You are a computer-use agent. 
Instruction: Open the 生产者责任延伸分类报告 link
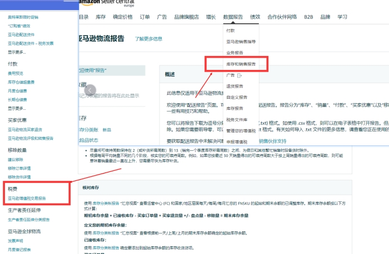[x=28, y=220]
